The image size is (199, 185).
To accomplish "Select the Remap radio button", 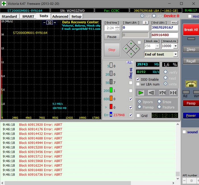I will pyautogui.click(x=140, y=107).
